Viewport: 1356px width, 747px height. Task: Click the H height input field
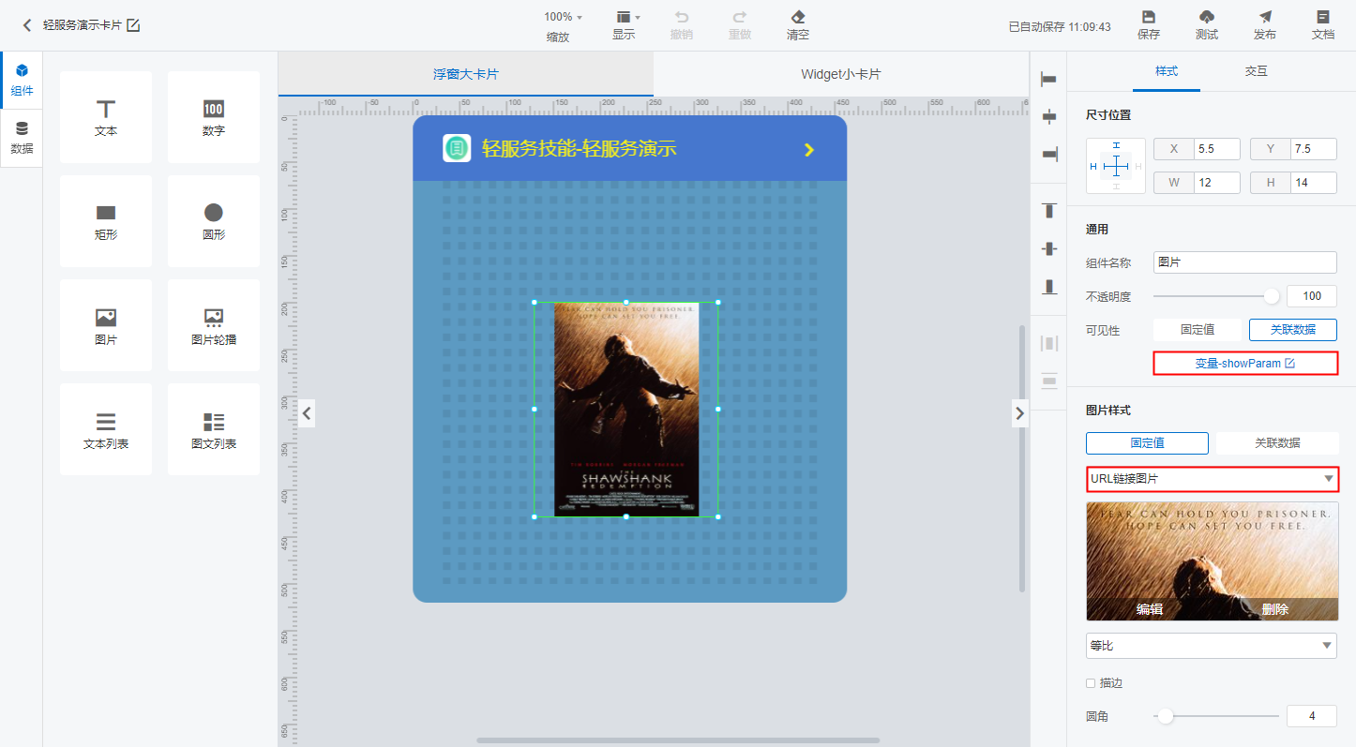pyautogui.click(x=1314, y=183)
